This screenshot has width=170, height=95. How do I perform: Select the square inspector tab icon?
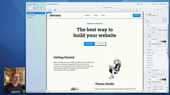coord(155,10)
